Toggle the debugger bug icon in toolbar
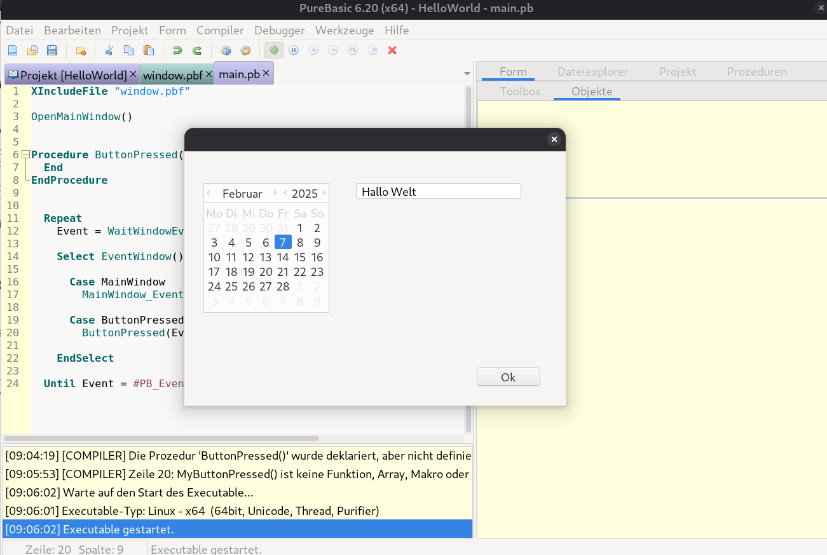 (x=274, y=50)
